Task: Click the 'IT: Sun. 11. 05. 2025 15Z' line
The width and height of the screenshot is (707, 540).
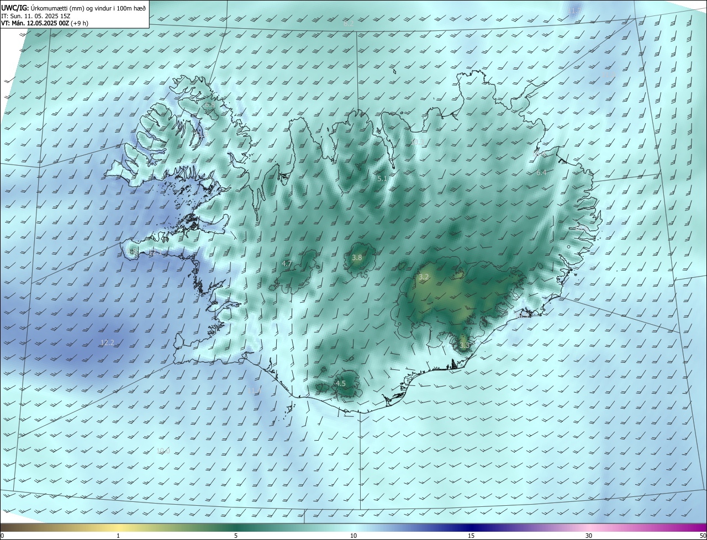Action: [x=35, y=15]
